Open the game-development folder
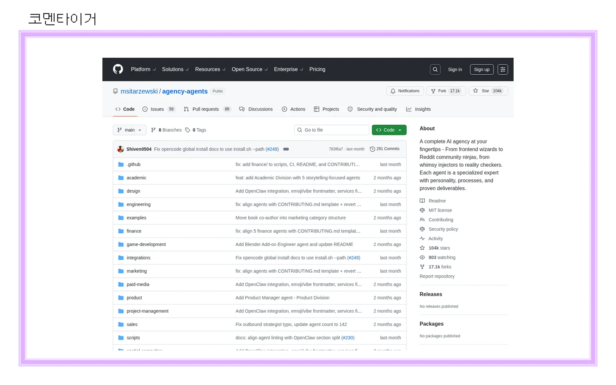 146,244
